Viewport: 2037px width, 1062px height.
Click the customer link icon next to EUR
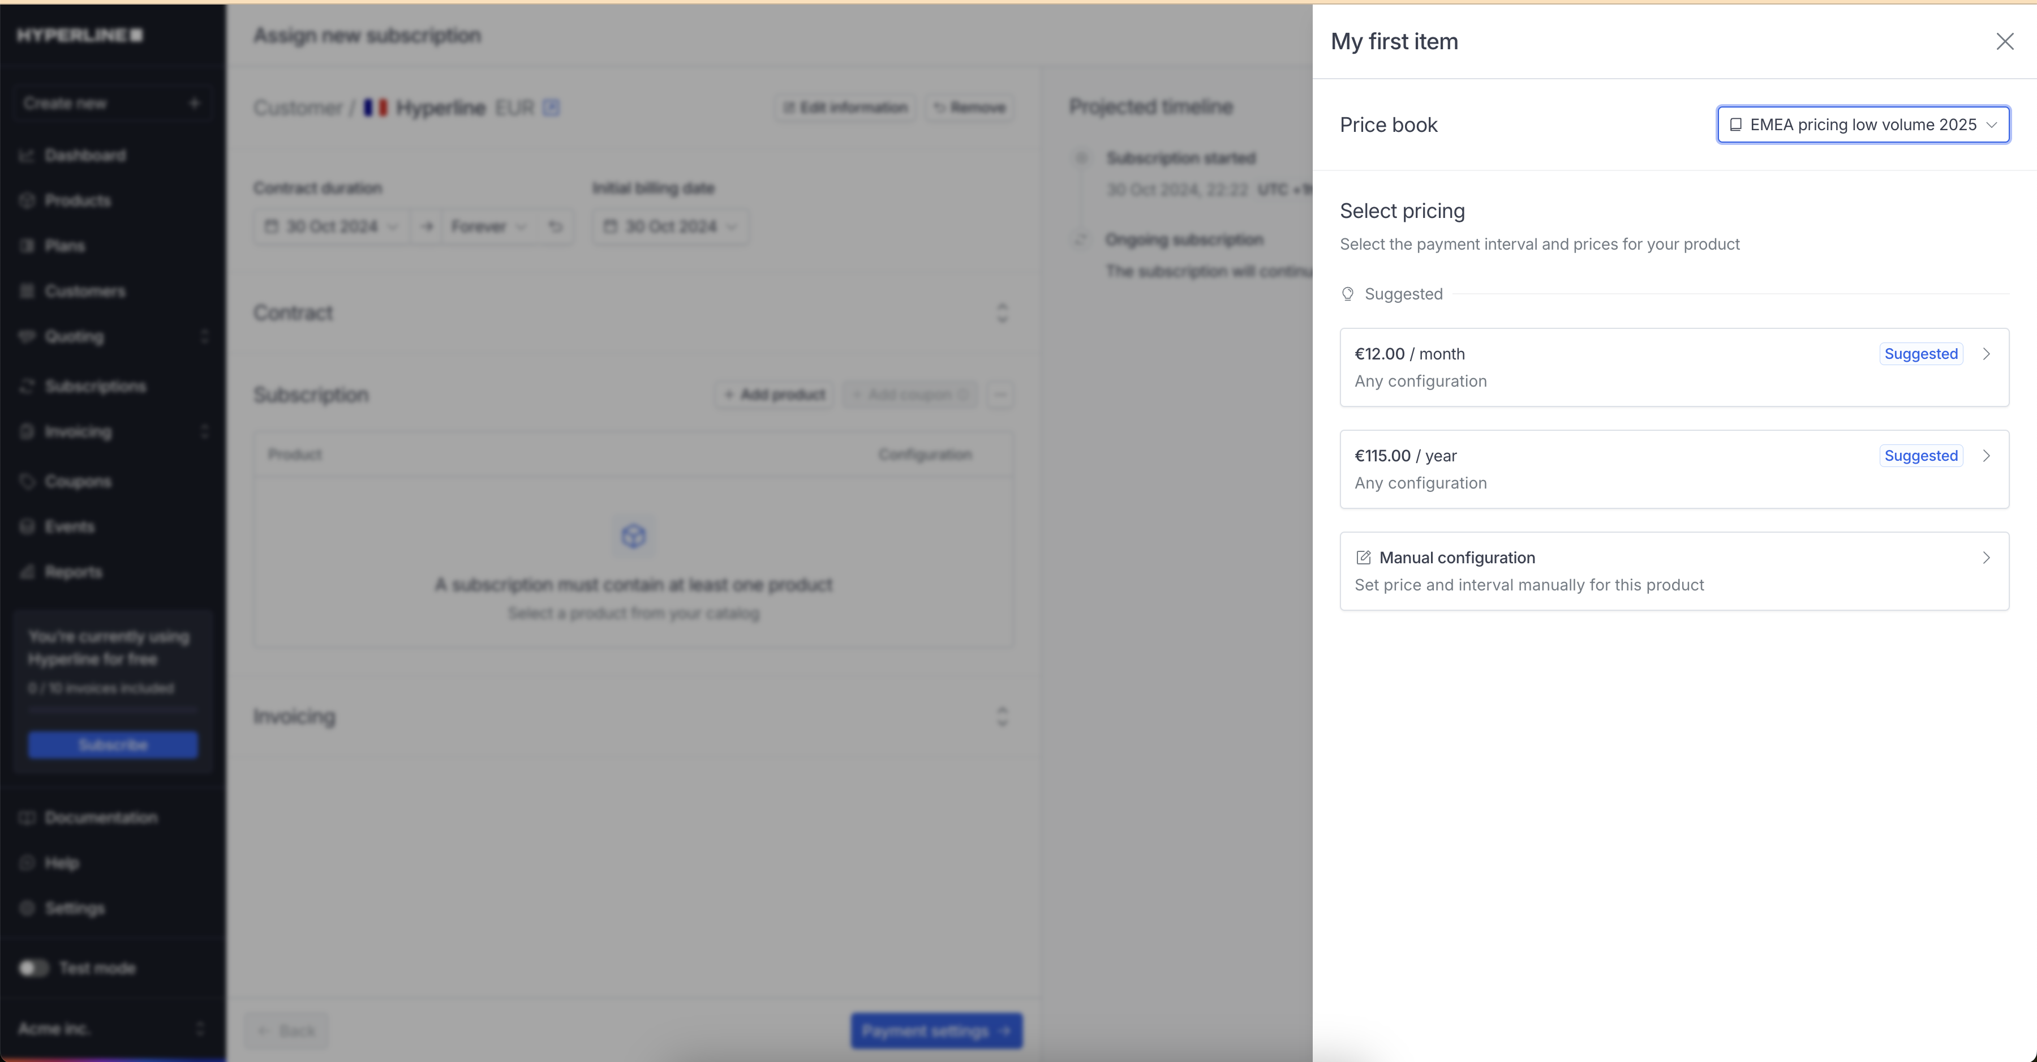(551, 107)
